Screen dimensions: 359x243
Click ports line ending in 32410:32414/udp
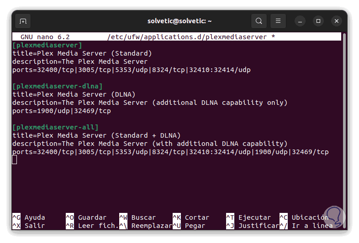tap(132, 70)
